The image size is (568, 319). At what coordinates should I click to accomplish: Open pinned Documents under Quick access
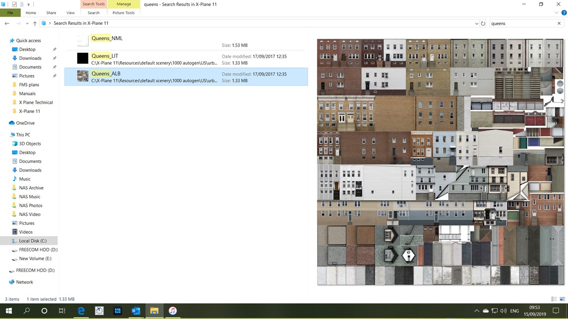(x=30, y=67)
